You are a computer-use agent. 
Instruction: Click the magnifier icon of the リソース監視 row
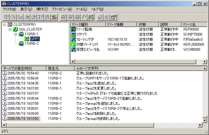click(73, 29)
